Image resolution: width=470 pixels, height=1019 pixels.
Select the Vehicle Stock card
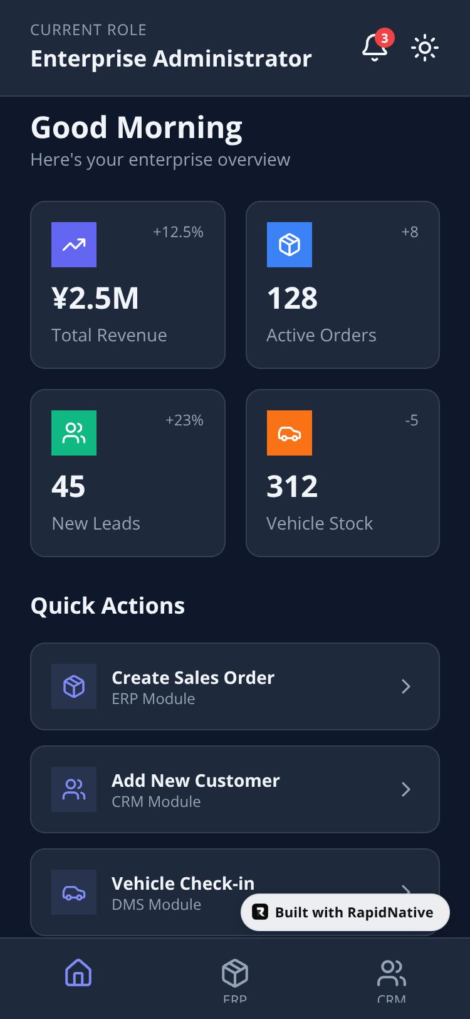click(343, 473)
